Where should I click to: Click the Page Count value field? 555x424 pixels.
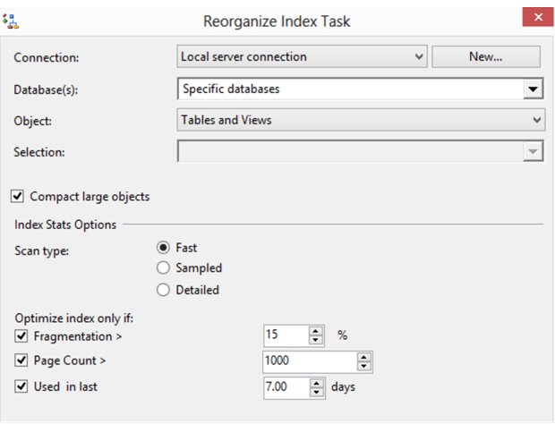[x=310, y=361]
